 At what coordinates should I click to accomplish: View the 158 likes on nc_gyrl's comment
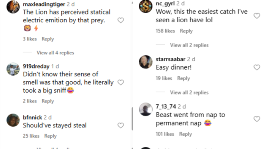coord(165,31)
